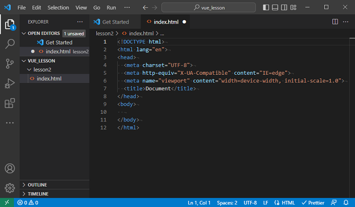Toggle the secondary side bar layout button

pyautogui.click(x=284, y=8)
